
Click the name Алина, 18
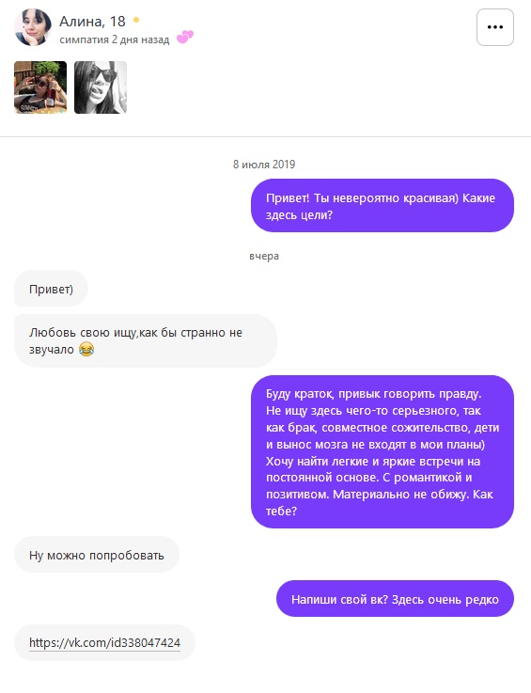(x=92, y=22)
